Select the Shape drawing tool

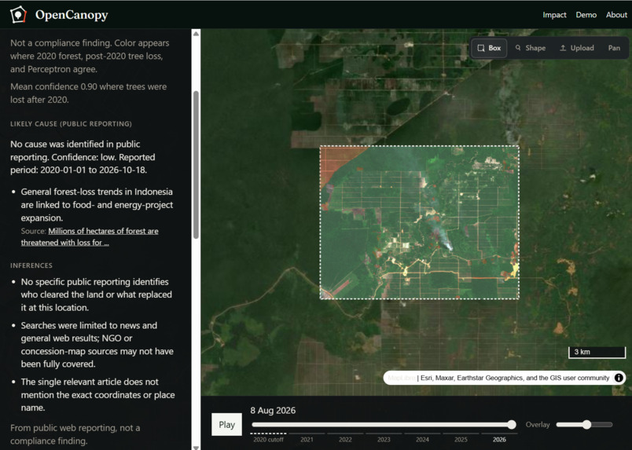coord(530,48)
